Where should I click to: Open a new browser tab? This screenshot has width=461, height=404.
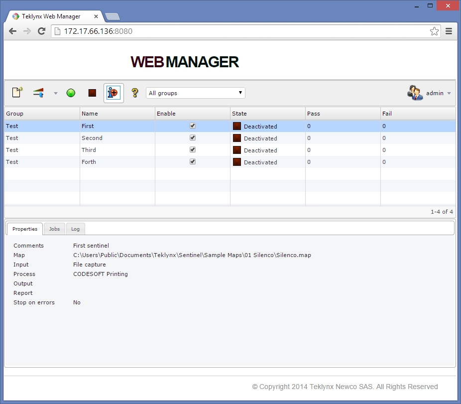coord(113,16)
